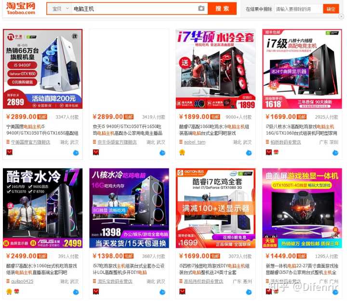The image size is (347, 301).
Task: Expand the 宝贝 search category dropdown
Action: click(60, 9)
